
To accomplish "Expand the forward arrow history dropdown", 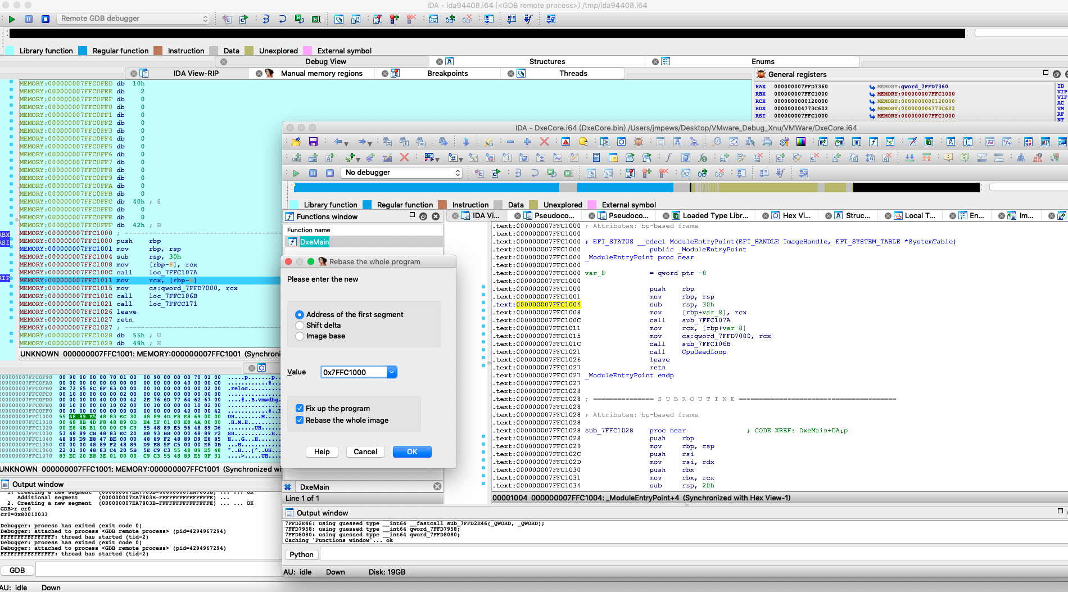I will tap(370, 143).
